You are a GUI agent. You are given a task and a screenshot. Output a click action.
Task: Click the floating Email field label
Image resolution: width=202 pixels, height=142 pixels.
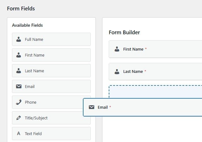point(103,107)
